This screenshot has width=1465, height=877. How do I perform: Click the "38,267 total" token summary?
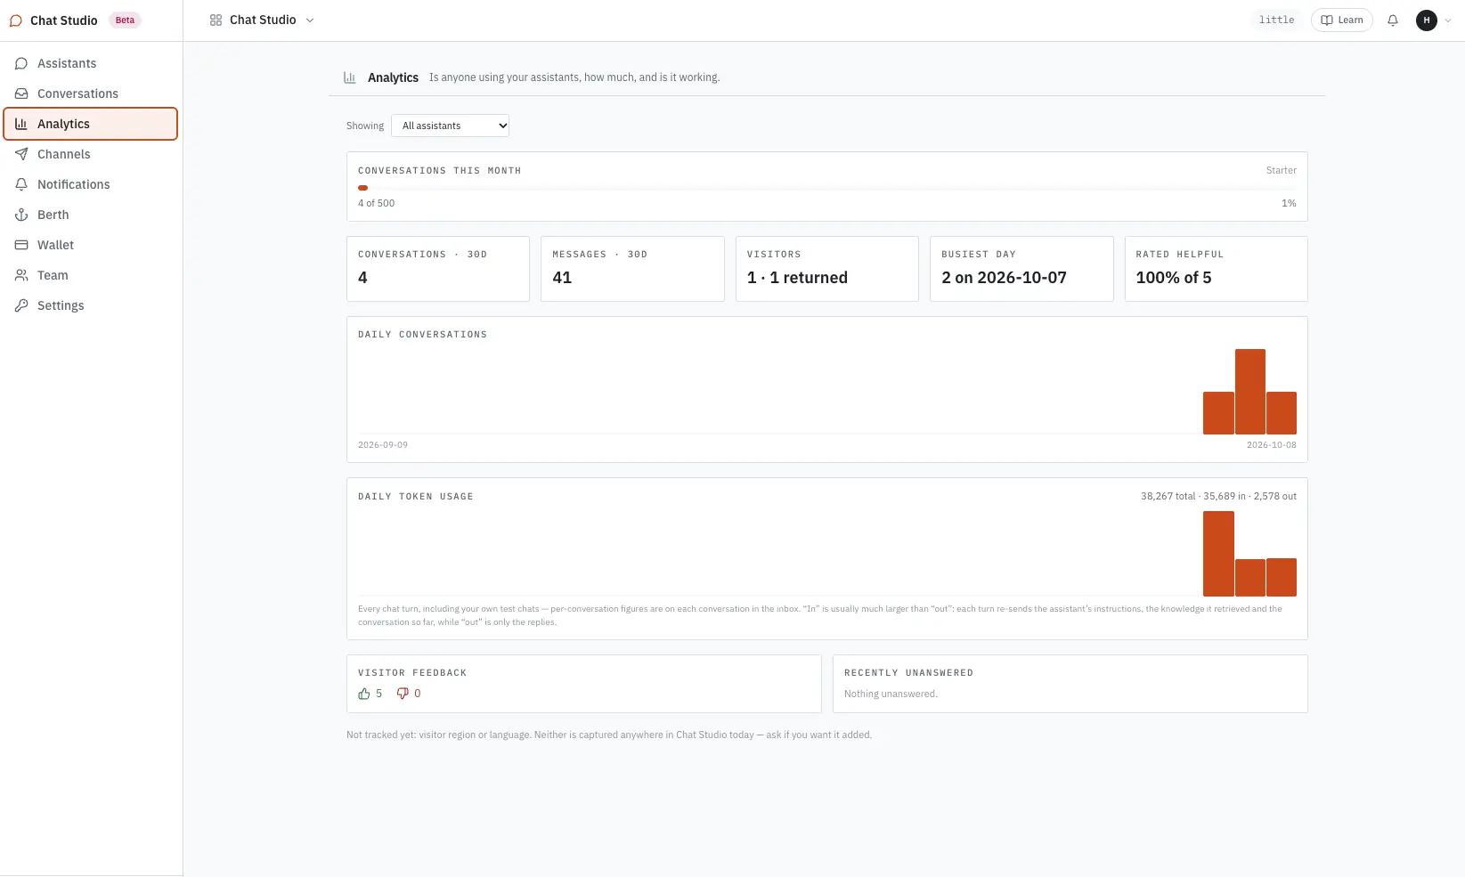coord(1168,496)
